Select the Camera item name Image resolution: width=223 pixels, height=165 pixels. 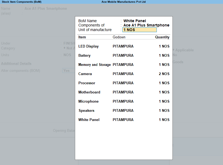point(85,74)
